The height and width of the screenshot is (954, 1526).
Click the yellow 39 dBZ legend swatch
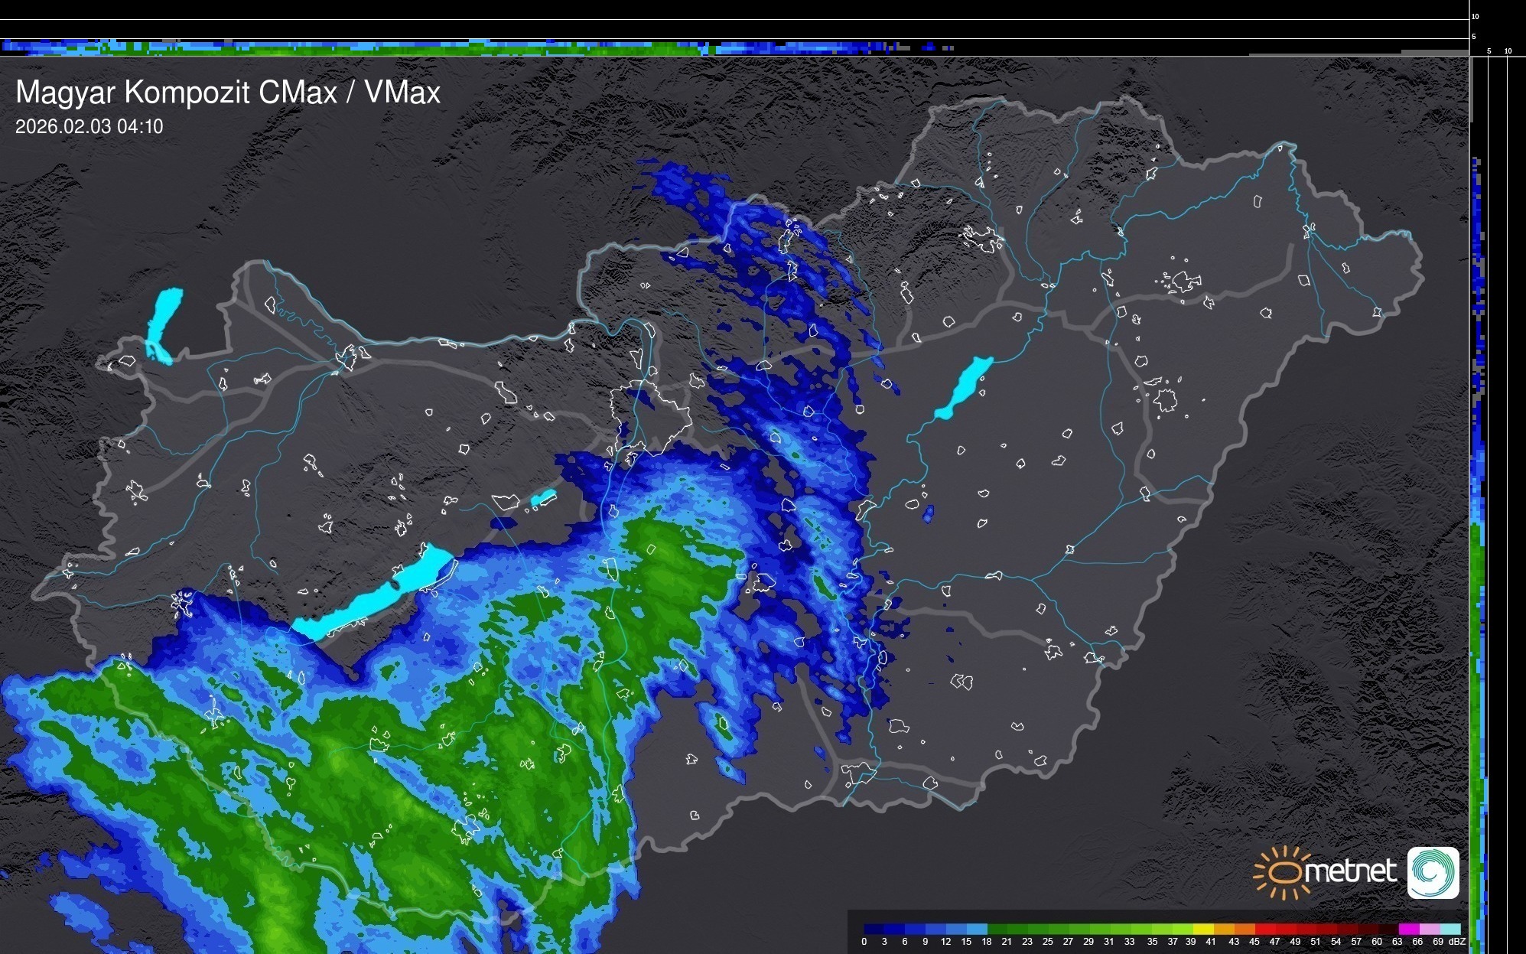point(1203,929)
